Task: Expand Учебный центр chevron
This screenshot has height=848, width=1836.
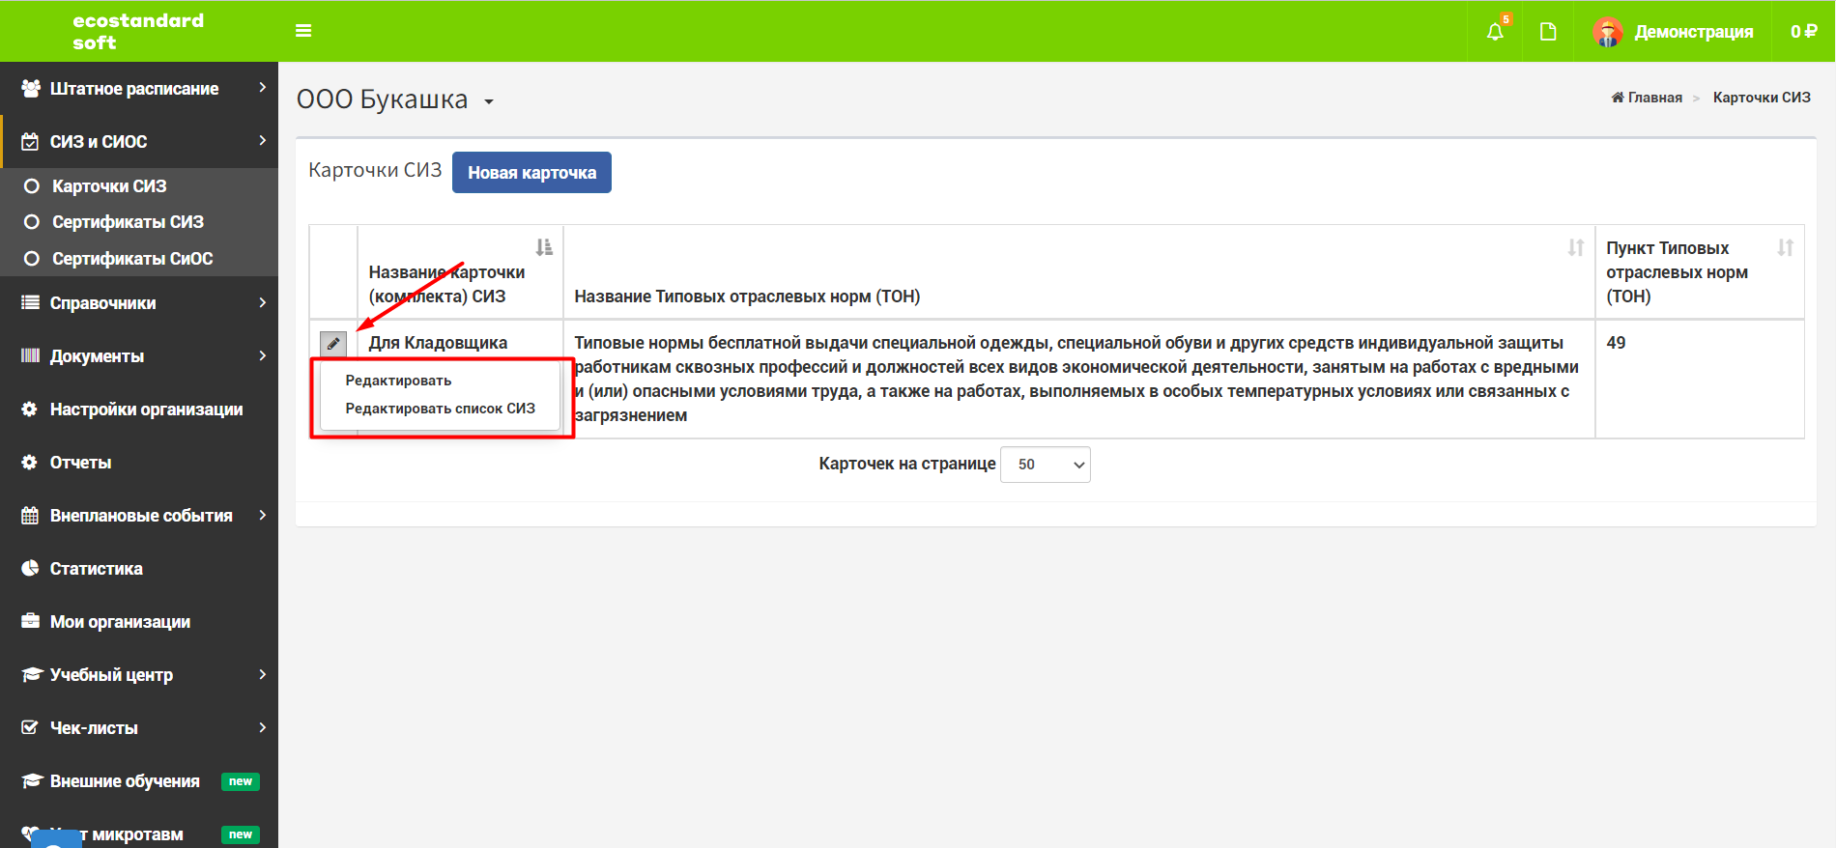Action: click(262, 674)
